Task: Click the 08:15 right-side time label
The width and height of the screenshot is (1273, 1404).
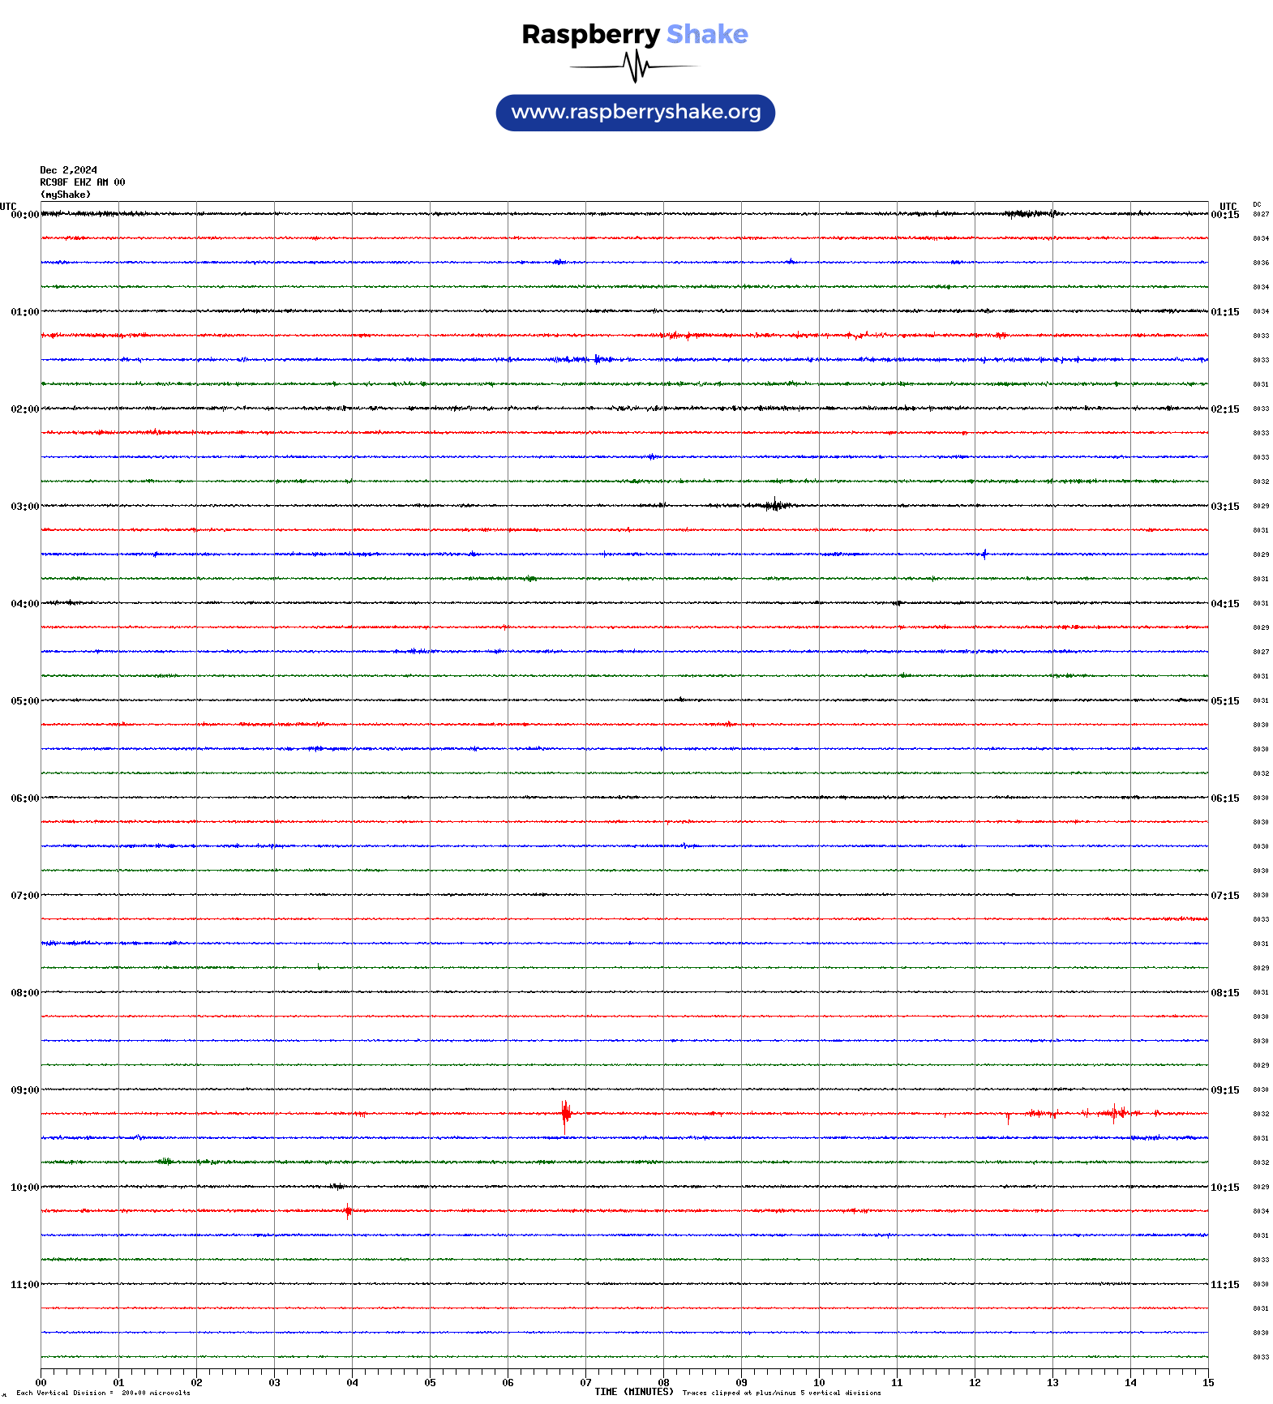Action: 1225,993
